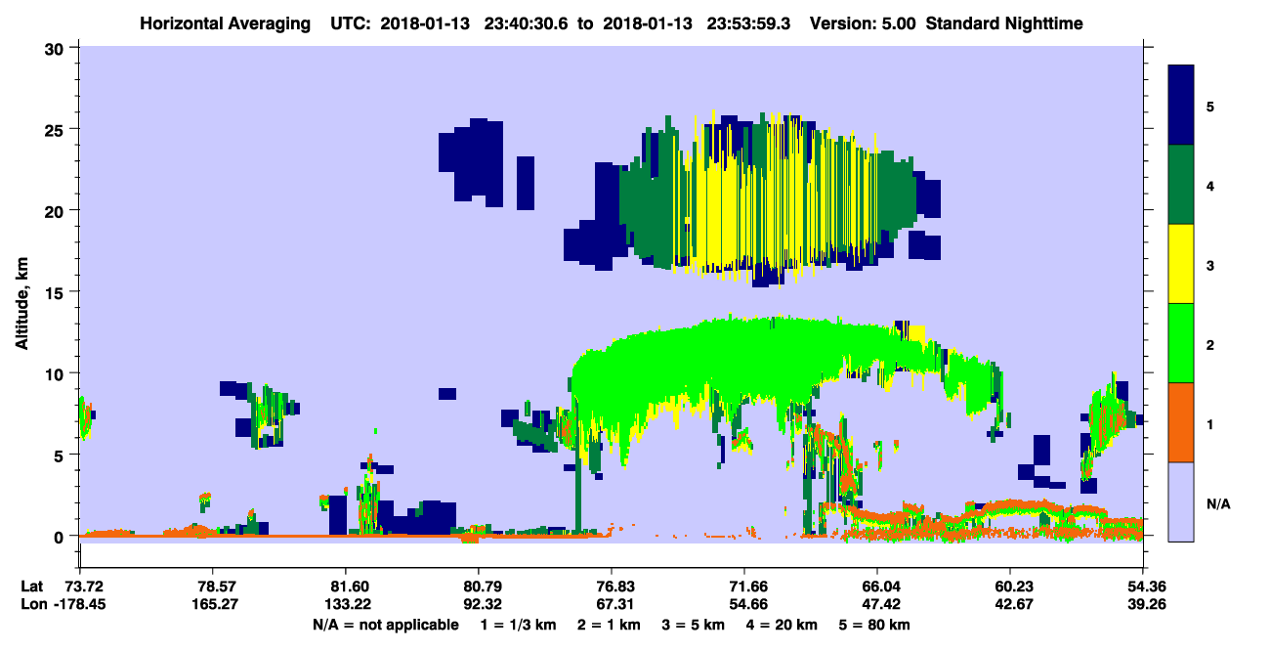The image size is (1270, 652).
Task: Click legend text '2 = 1 km'
Action: pyautogui.click(x=611, y=624)
